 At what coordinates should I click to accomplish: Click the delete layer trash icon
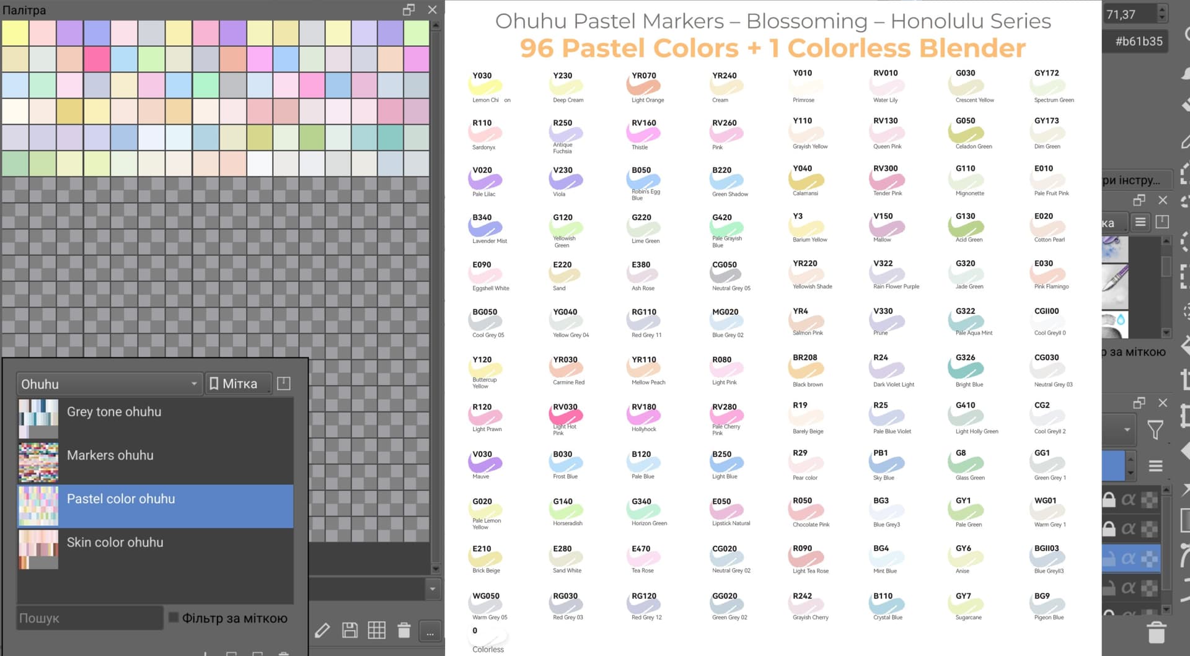click(1157, 632)
